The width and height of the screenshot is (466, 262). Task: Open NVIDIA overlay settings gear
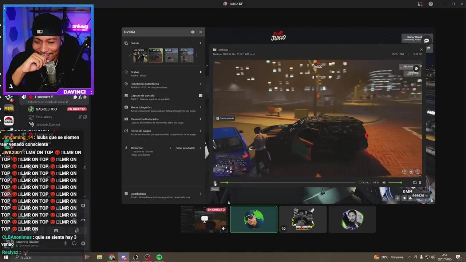coord(193,32)
